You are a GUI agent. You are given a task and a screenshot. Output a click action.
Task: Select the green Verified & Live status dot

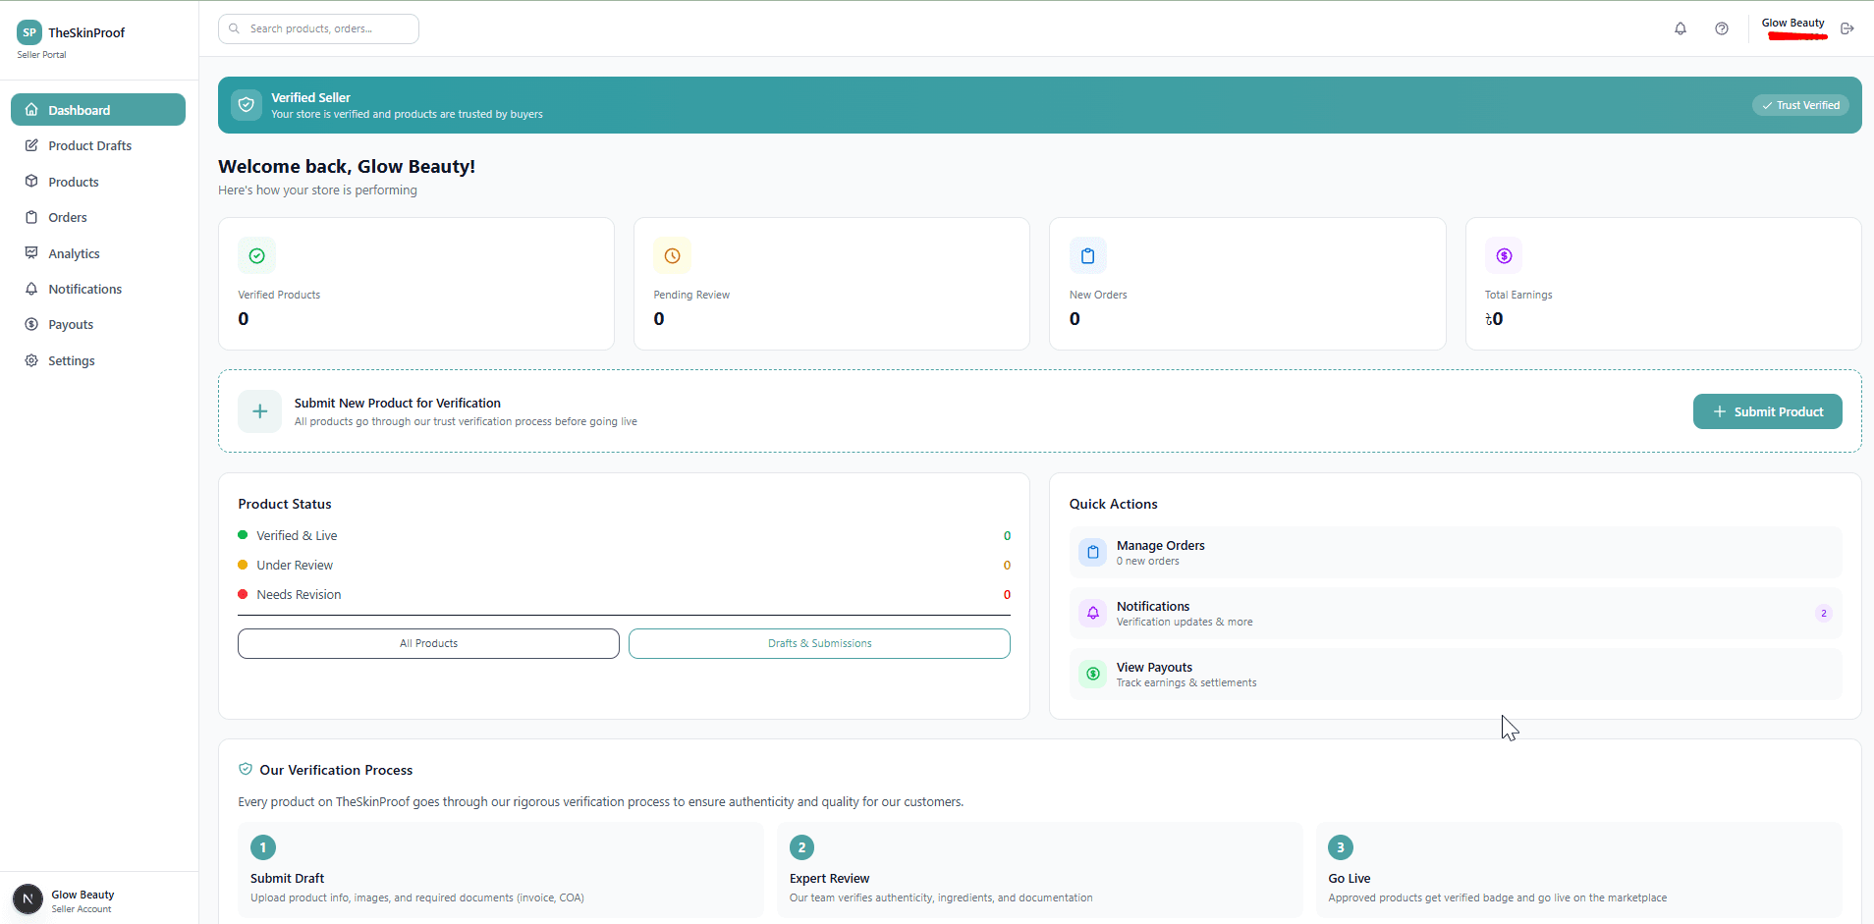coord(242,535)
